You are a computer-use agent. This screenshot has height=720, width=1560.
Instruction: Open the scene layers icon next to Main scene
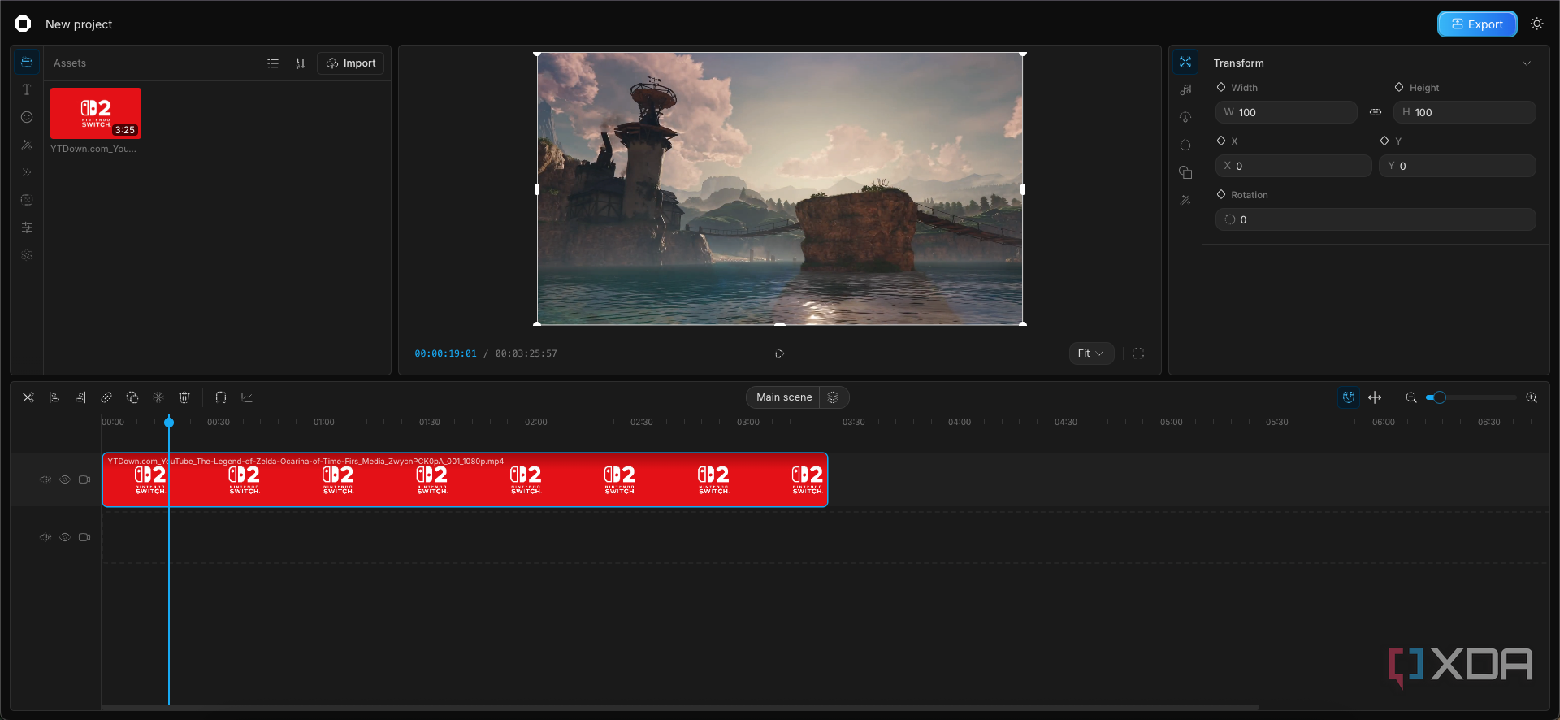tap(834, 397)
